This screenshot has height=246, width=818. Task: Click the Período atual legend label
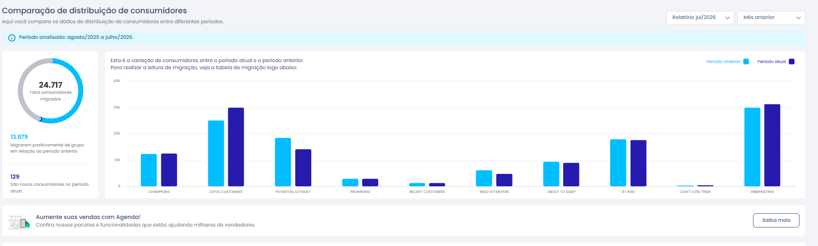[772, 62]
